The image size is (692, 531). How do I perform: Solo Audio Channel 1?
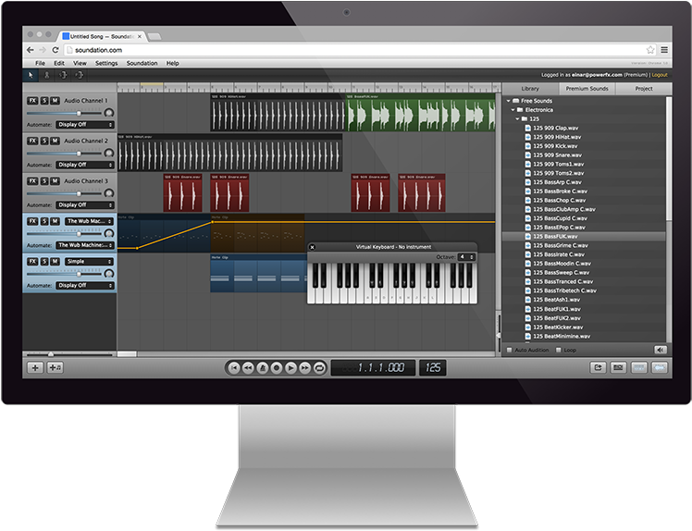(x=44, y=101)
